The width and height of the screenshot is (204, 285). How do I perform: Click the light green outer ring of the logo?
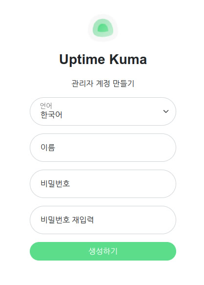point(103,21)
